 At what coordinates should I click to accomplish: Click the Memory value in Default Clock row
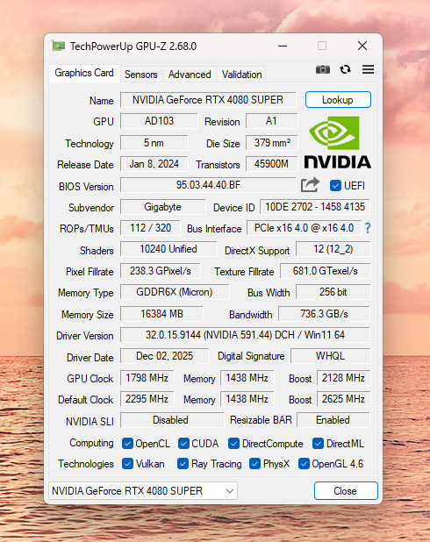point(247,399)
